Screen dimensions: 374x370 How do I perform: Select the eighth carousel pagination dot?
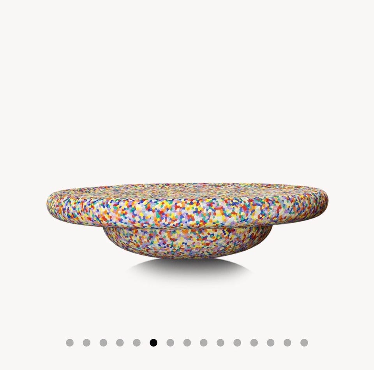click(187, 343)
